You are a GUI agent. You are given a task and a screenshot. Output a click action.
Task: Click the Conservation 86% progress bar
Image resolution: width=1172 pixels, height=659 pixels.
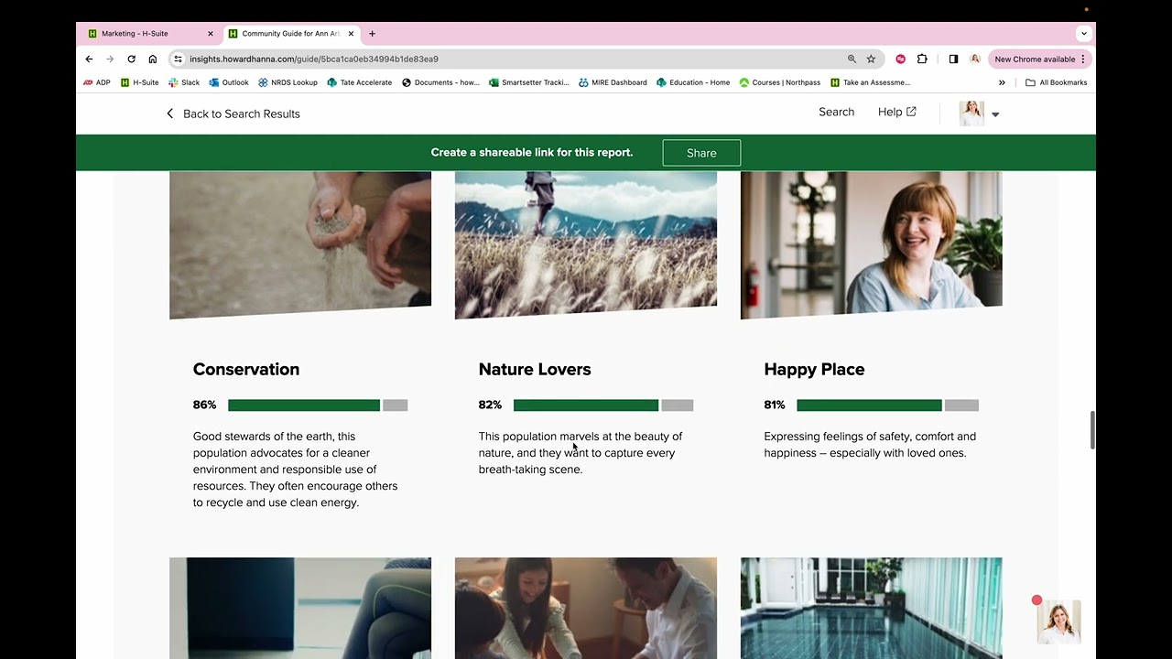pos(318,405)
